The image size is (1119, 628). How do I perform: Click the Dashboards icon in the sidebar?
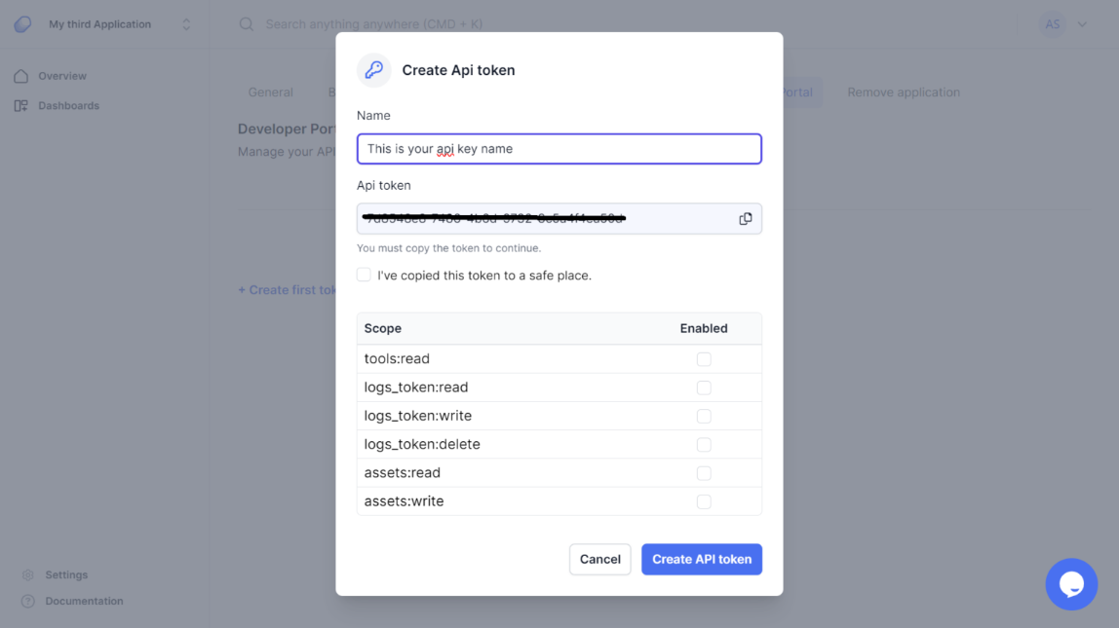(21, 105)
